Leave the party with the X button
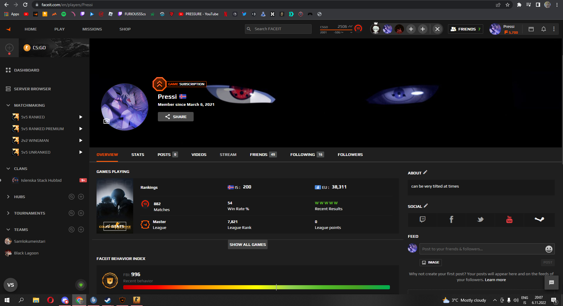 click(437, 29)
